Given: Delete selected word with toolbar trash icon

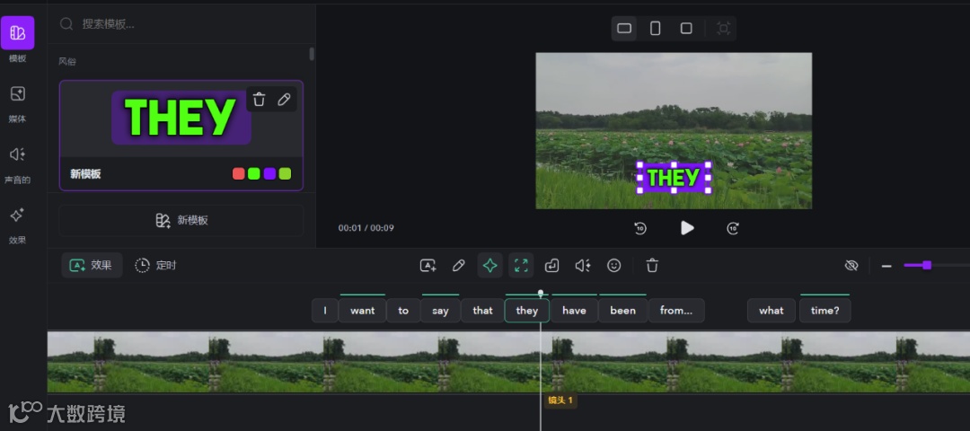Looking at the screenshot, I should pyautogui.click(x=652, y=265).
